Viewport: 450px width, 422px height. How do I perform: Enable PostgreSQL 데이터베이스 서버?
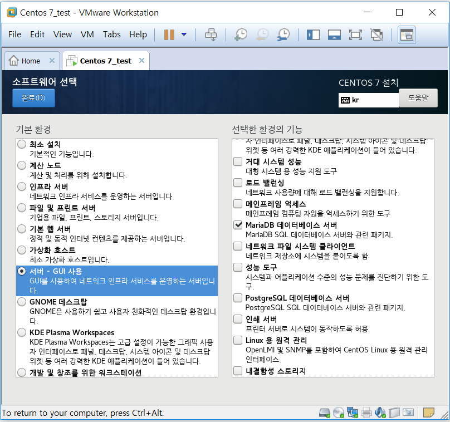click(238, 298)
